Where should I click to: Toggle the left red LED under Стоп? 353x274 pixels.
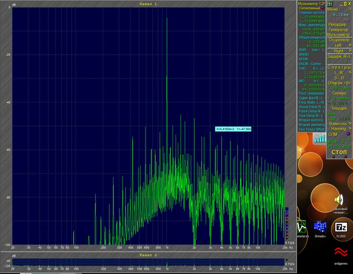pos(334,157)
